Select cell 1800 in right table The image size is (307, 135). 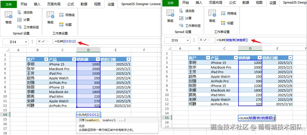[x=250, y=90]
